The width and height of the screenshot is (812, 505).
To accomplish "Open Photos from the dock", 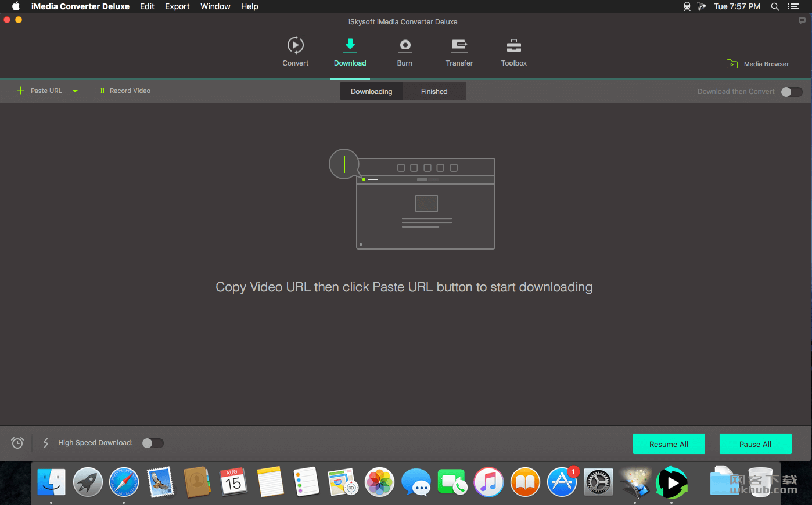I will click(379, 482).
